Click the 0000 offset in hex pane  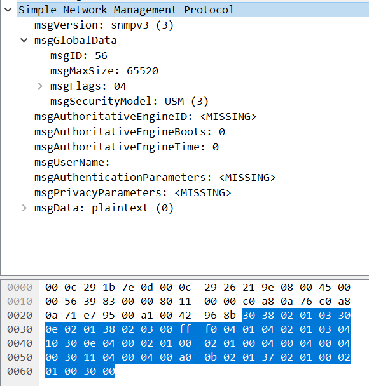20,288
